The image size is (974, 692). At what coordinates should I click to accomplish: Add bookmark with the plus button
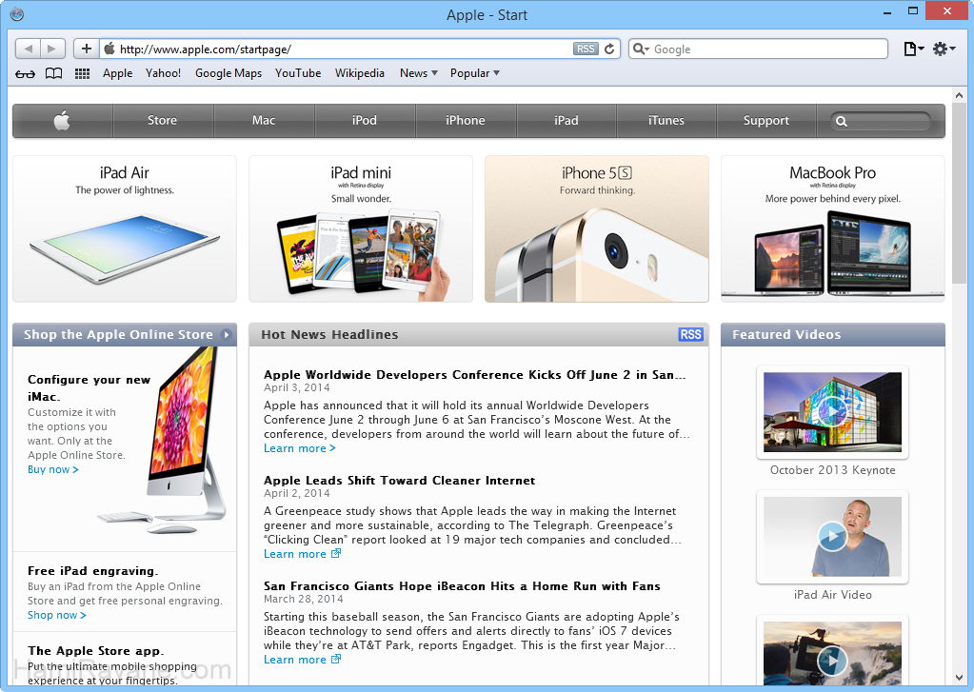(87, 49)
